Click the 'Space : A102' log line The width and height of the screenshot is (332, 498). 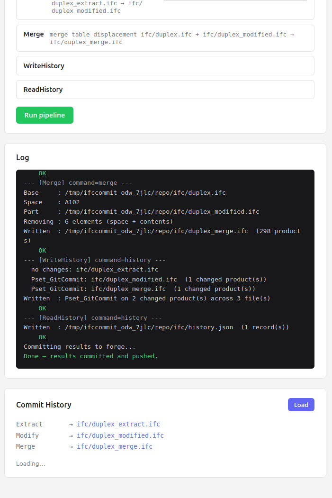pos(52,202)
